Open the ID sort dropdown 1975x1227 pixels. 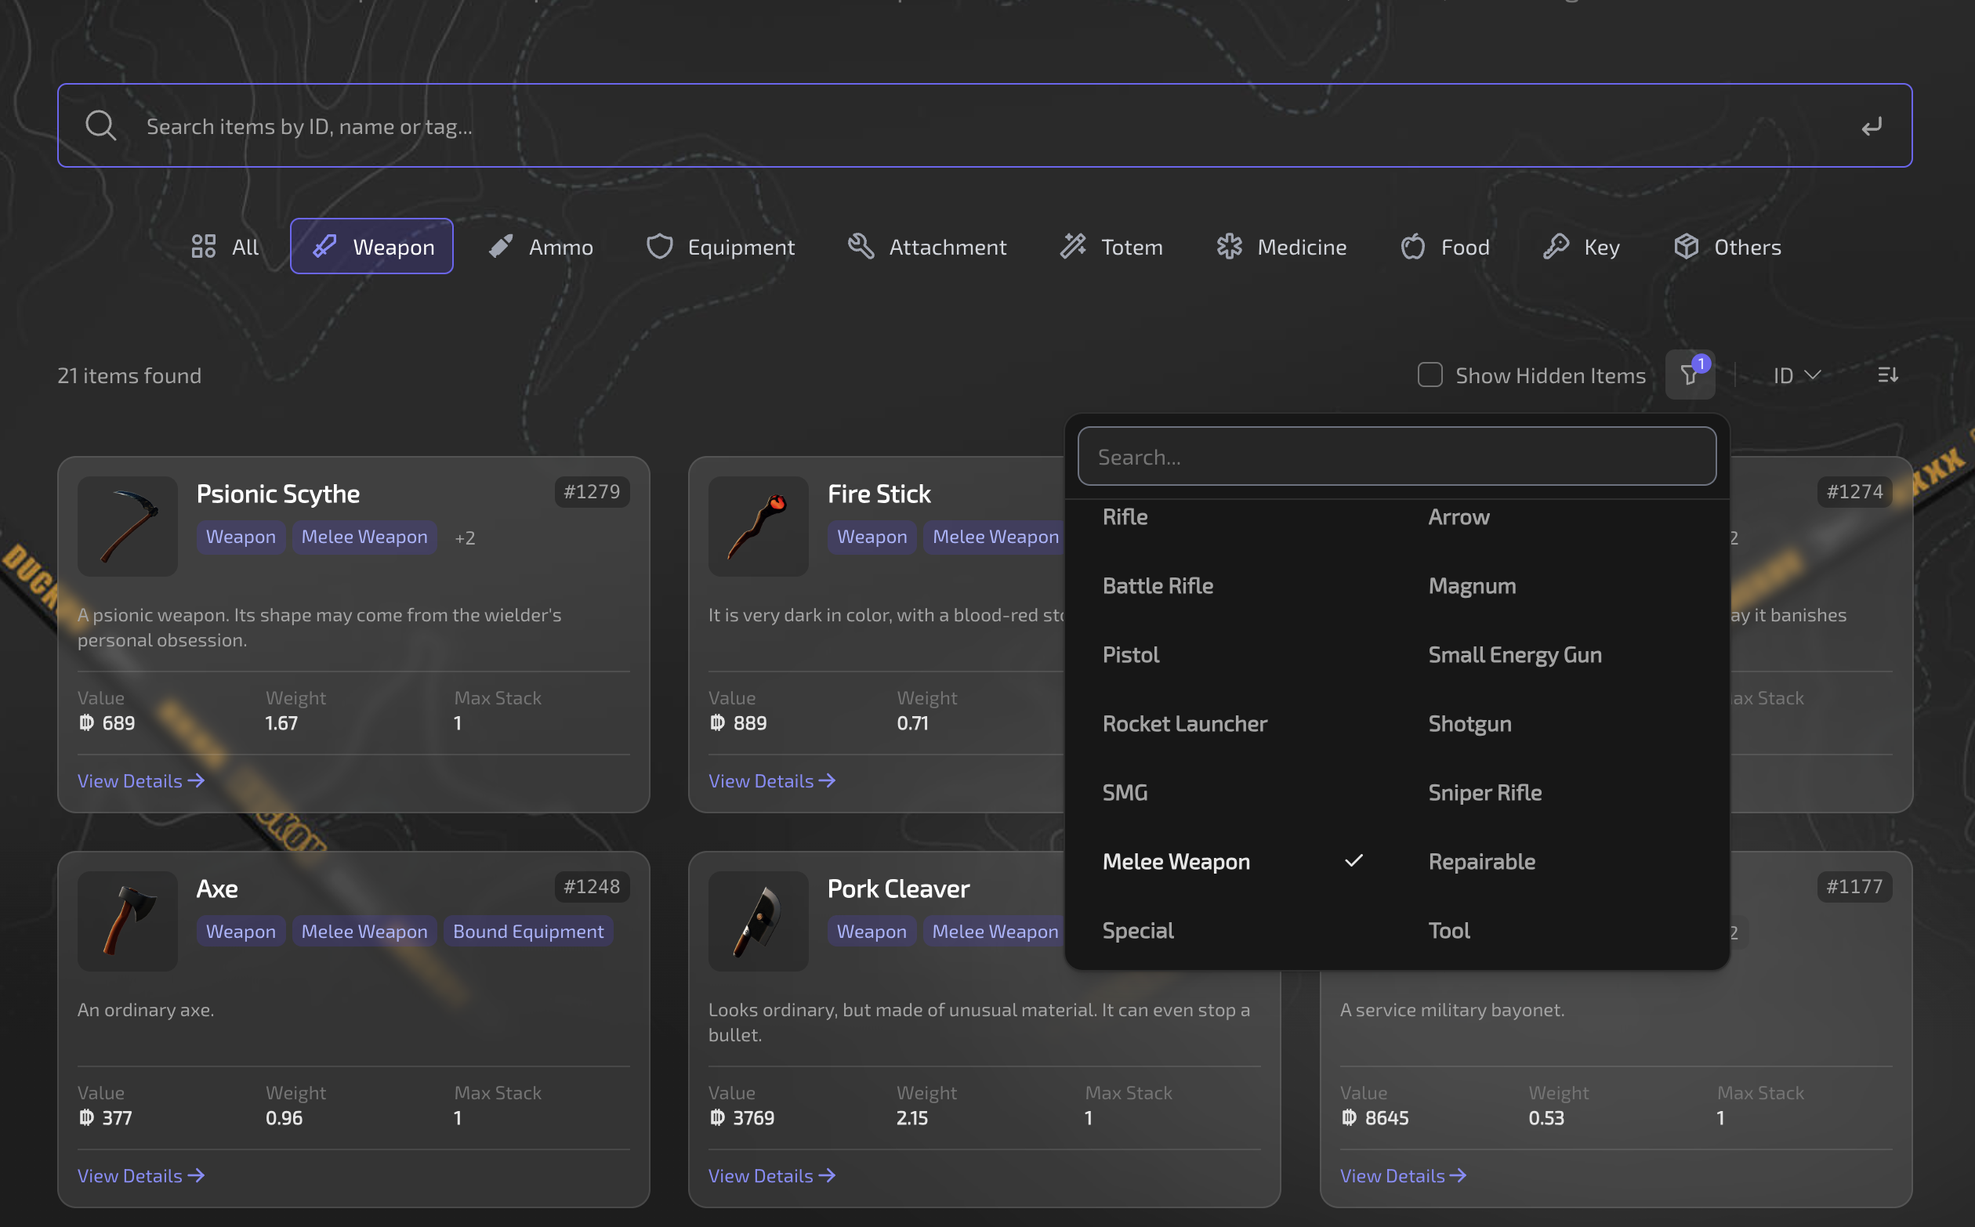pos(1796,374)
